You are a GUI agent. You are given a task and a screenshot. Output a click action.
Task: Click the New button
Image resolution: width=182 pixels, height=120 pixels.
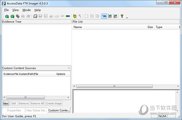(6, 103)
